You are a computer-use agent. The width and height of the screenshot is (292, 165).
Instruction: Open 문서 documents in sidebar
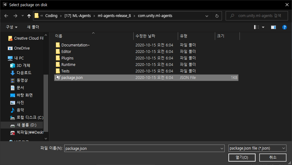click(x=17, y=88)
